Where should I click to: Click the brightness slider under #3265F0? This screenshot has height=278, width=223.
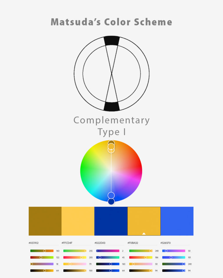click(174, 270)
